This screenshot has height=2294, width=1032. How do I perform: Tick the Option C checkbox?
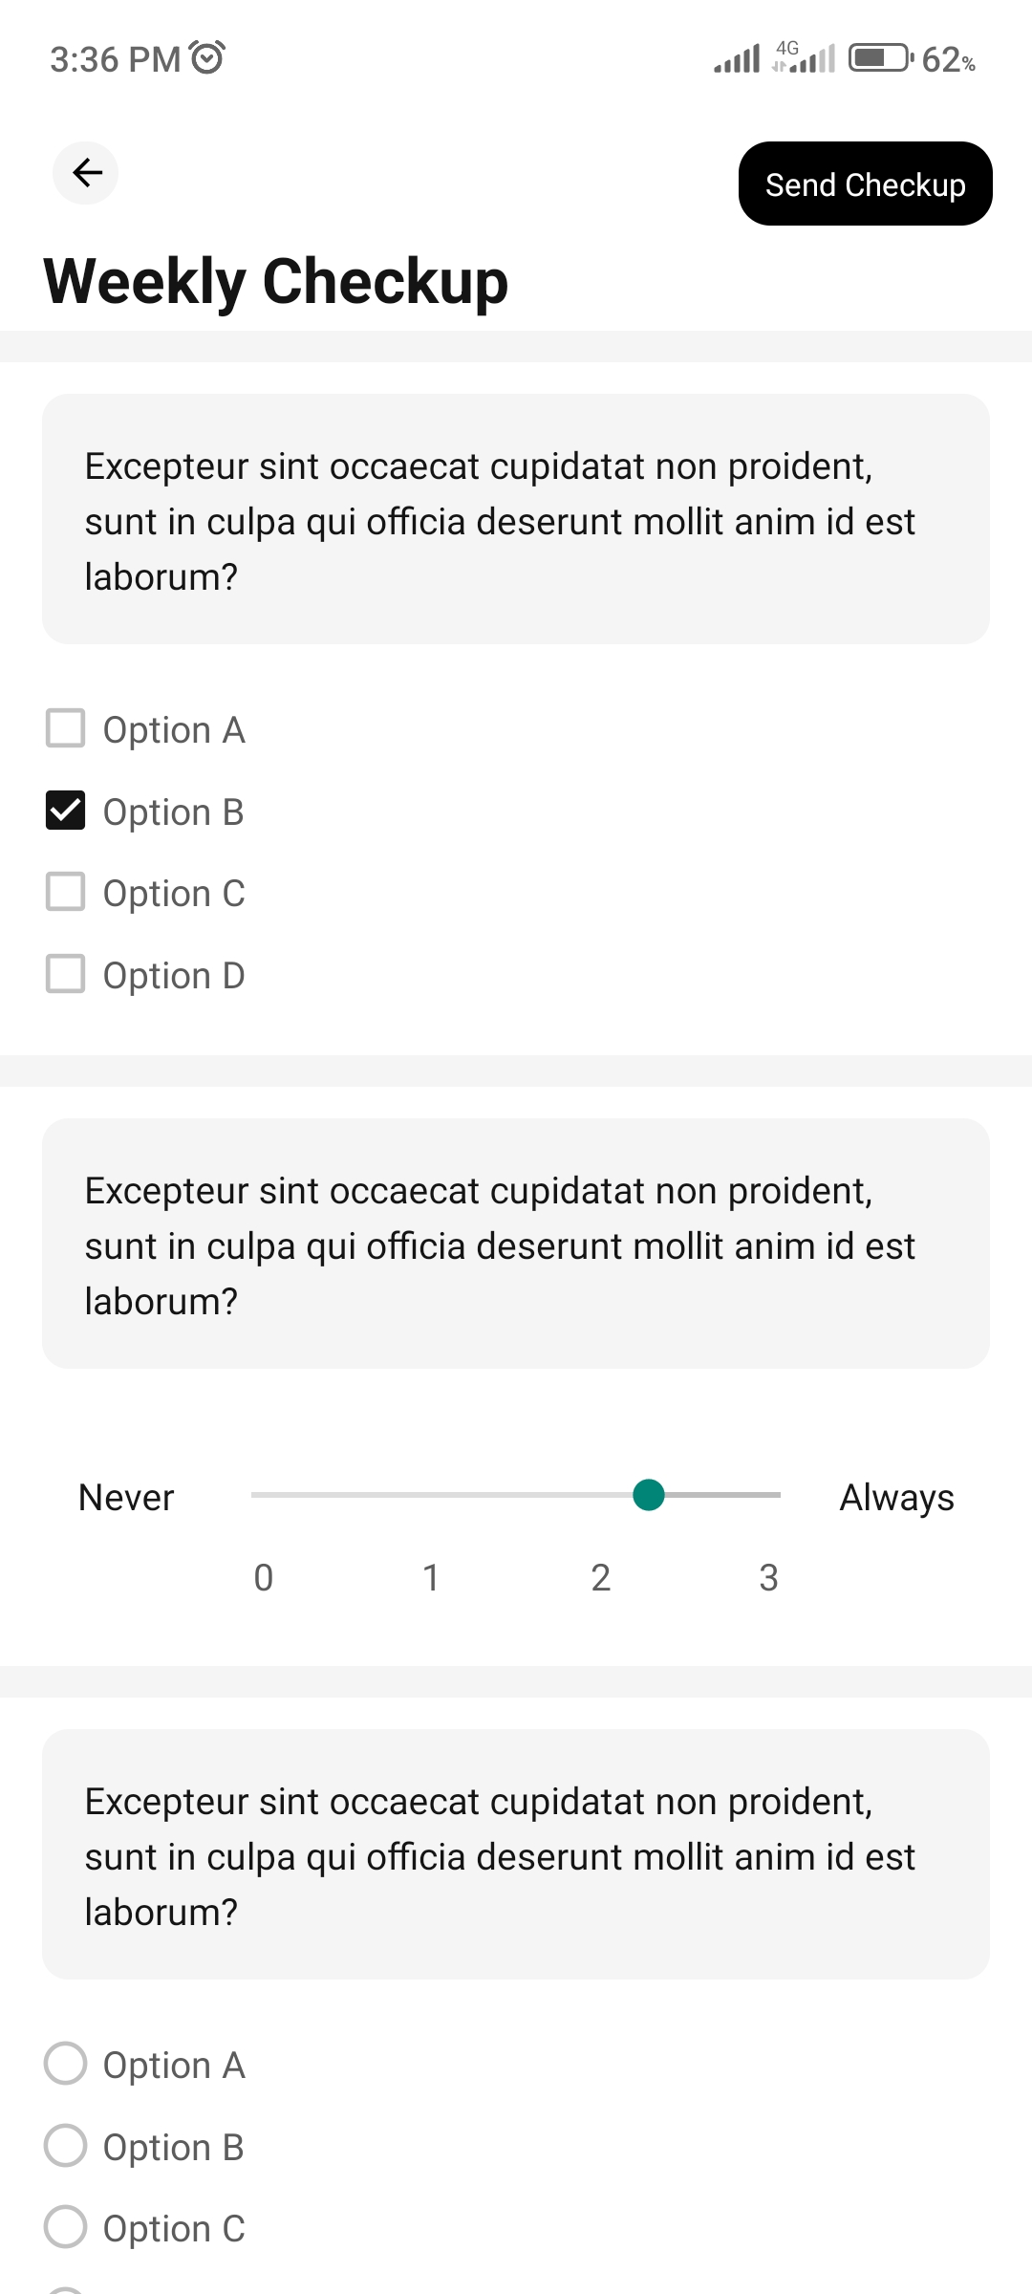click(66, 892)
